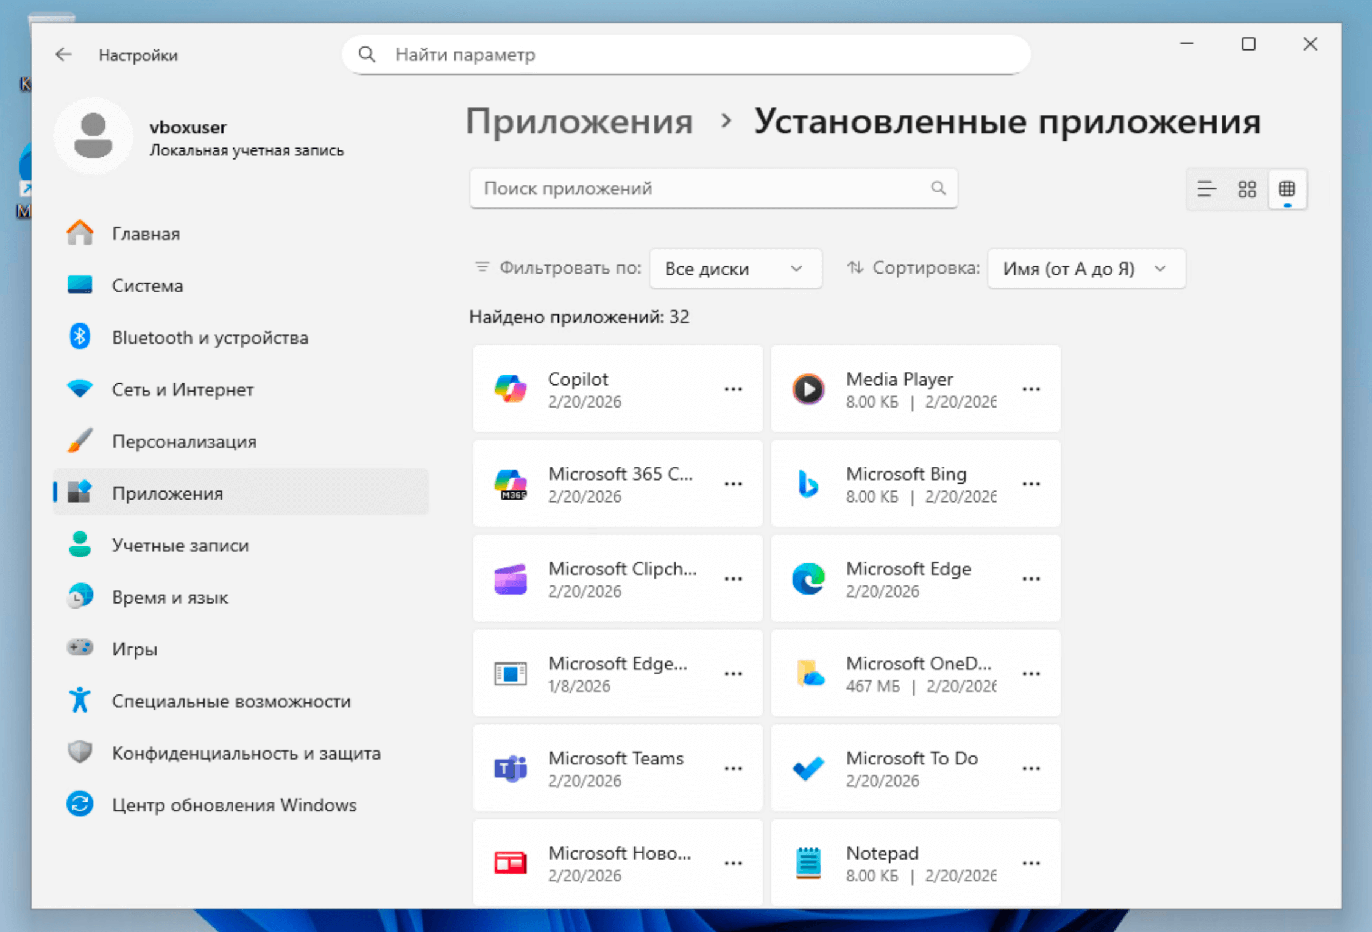Select the table view layout icon
This screenshot has width=1372, height=932.
1287,189
